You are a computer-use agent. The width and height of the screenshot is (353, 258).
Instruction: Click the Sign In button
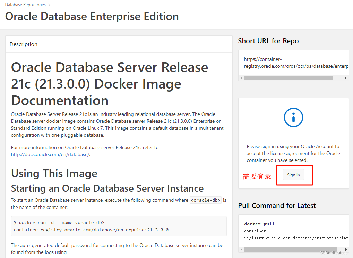pos(293,175)
